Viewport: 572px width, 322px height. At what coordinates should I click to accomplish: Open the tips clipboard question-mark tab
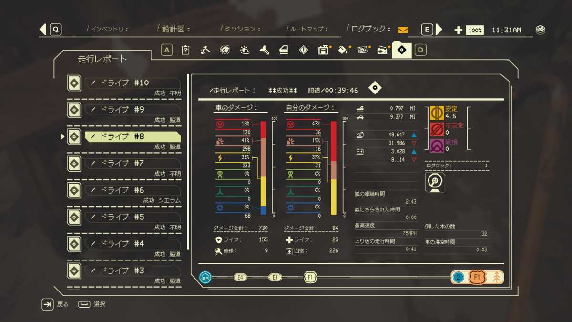(186, 50)
